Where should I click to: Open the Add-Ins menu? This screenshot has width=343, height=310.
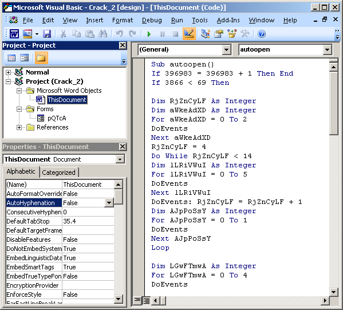(228, 21)
